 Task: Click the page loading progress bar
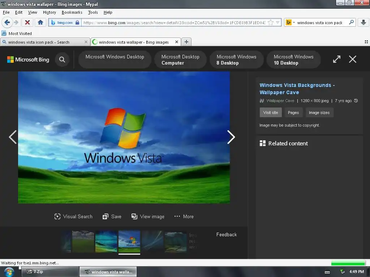pos(348,263)
